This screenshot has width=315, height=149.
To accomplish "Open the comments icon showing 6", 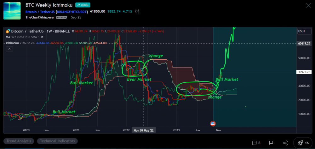I will (256, 143).
